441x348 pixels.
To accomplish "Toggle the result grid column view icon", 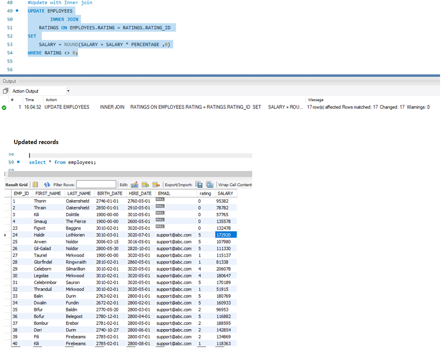I will pyautogui.click(x=35, y=184).
